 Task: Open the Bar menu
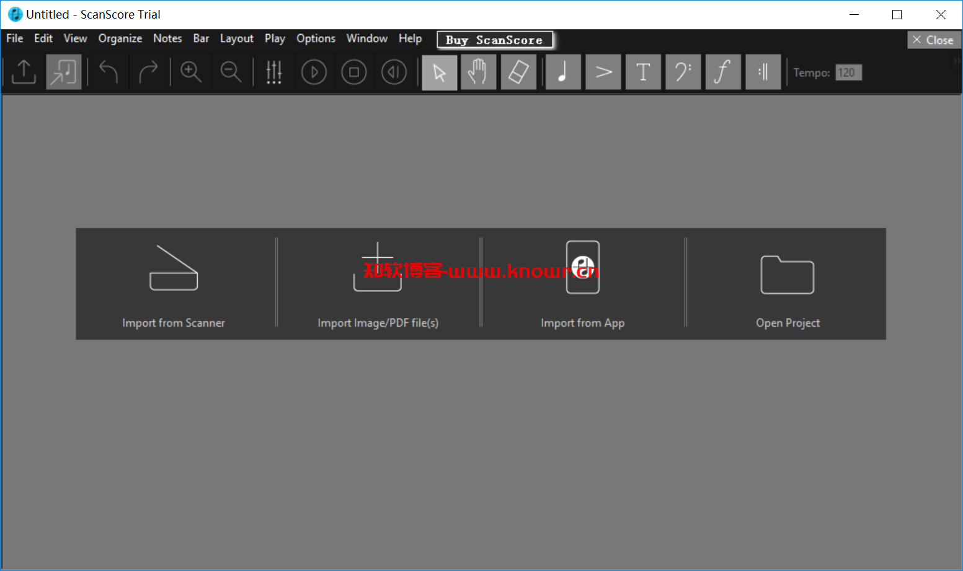(x=201, y=38)
